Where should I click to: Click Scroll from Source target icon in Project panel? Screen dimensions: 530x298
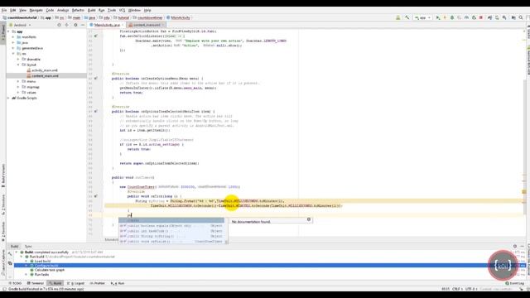(x=59, y=25)
